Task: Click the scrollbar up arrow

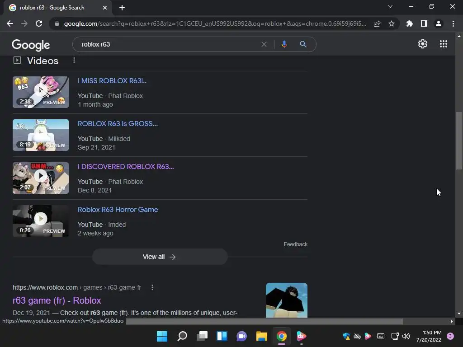Action: (x=459, y=36)
